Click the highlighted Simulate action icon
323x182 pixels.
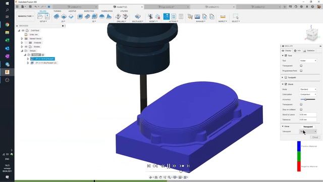[167, 16]
